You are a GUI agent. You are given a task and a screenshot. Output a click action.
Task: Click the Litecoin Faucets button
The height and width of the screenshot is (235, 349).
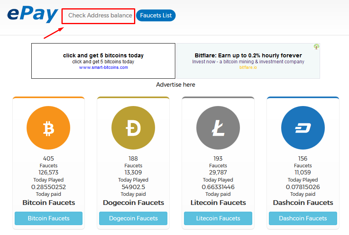pyautogui.click(x=218, y=218)
